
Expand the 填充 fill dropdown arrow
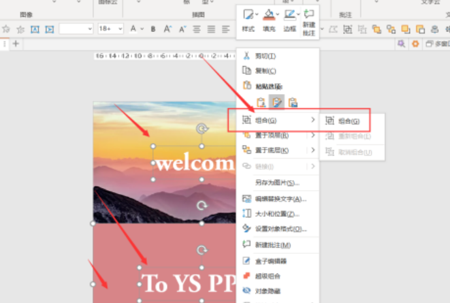click(x=278, y=14)
